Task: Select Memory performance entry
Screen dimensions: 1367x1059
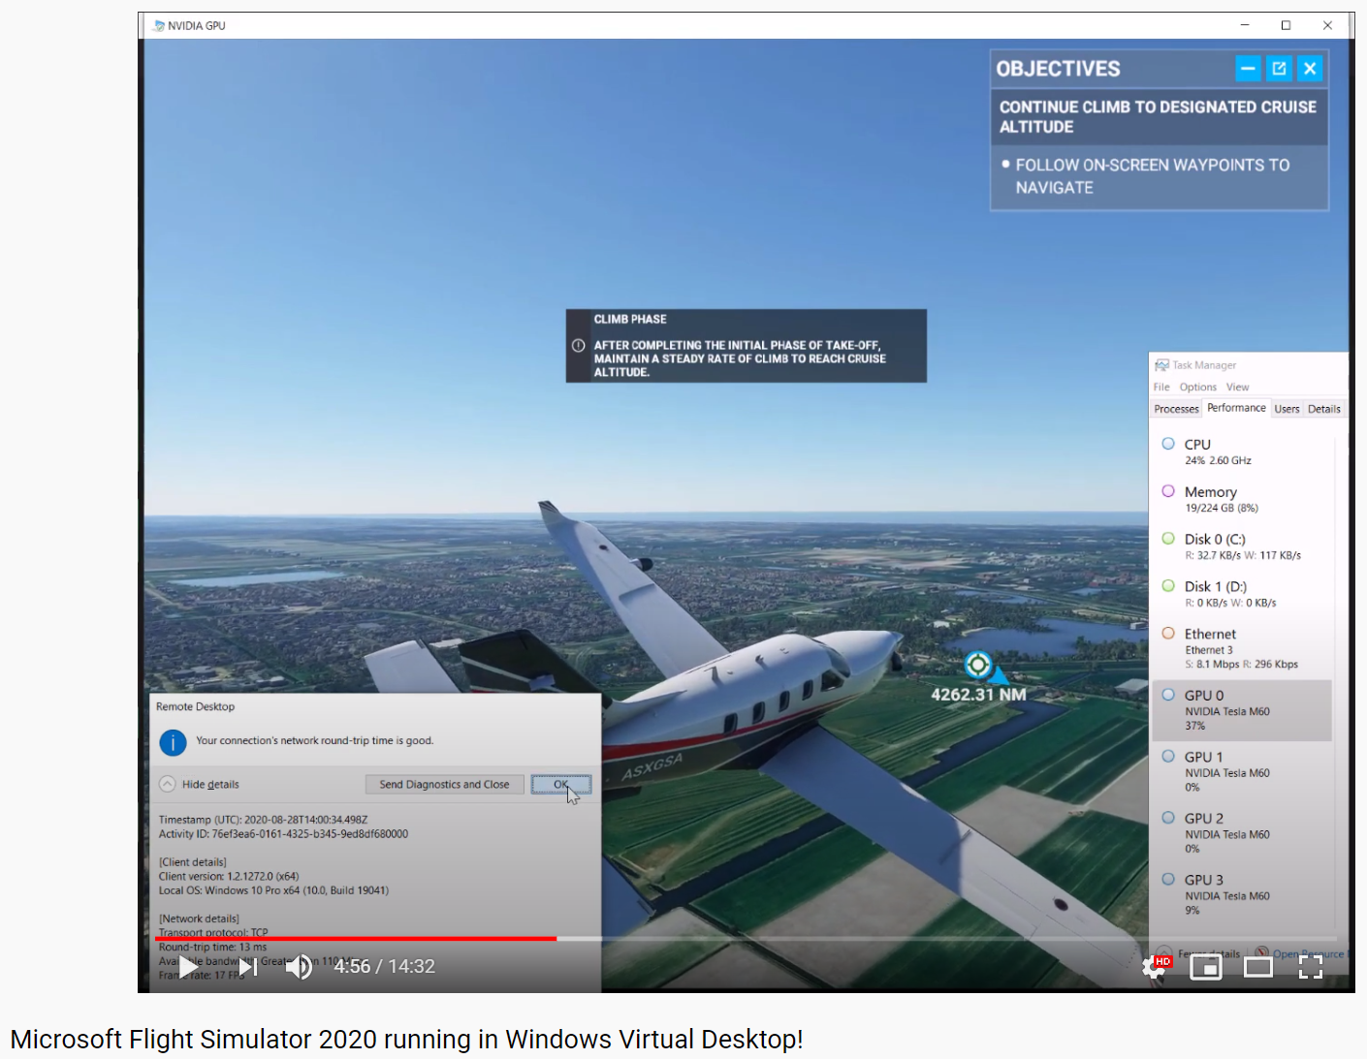Action: (x=1241, y=499)
